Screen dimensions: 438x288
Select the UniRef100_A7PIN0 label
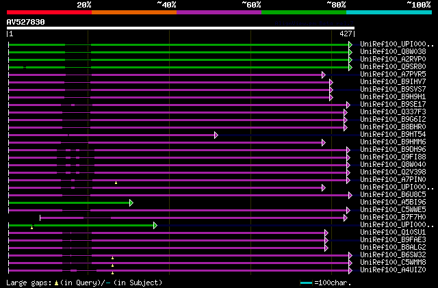coord(393,180)
